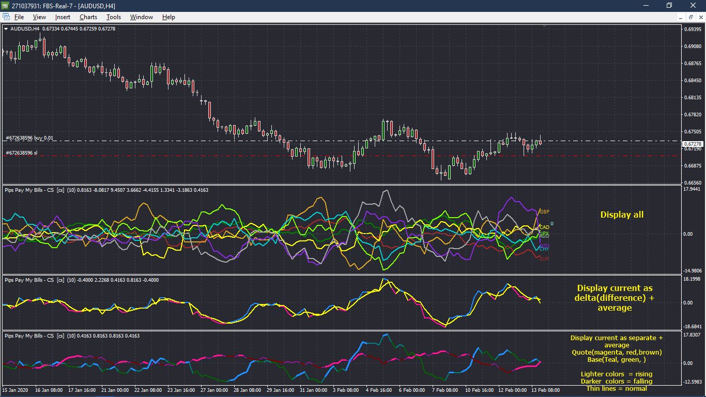Open the Charts menu

pyautogui.click(x=88, y=17)
